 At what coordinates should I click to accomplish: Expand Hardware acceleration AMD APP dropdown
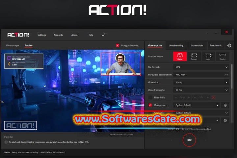coord(201,75)
